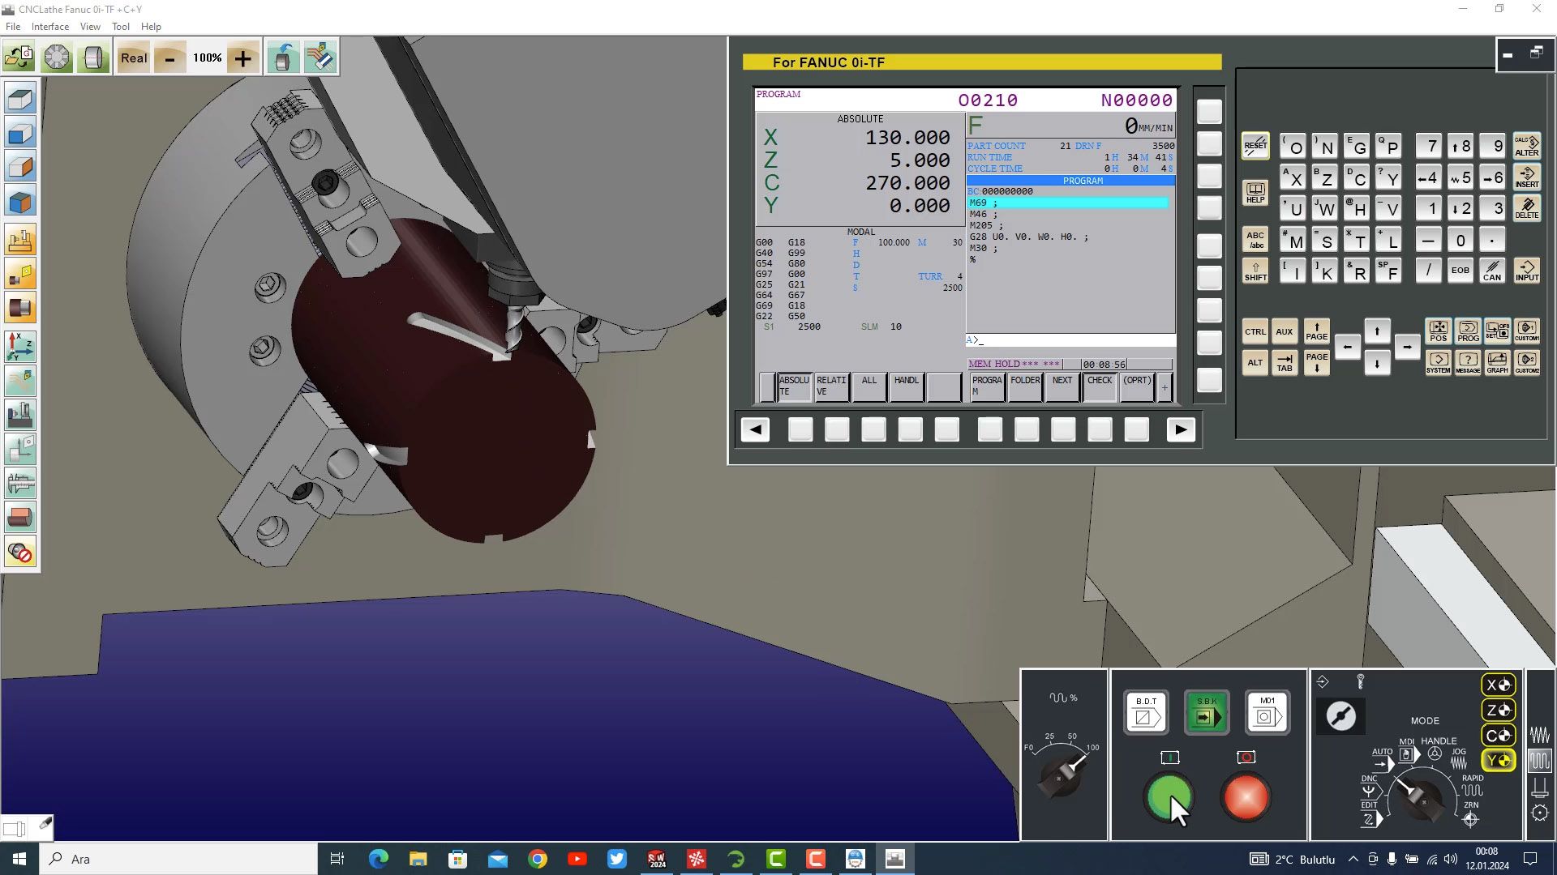Toggle the B.D.T block delete switch
Screen dimensions: 1557x875
(1146, 712)
